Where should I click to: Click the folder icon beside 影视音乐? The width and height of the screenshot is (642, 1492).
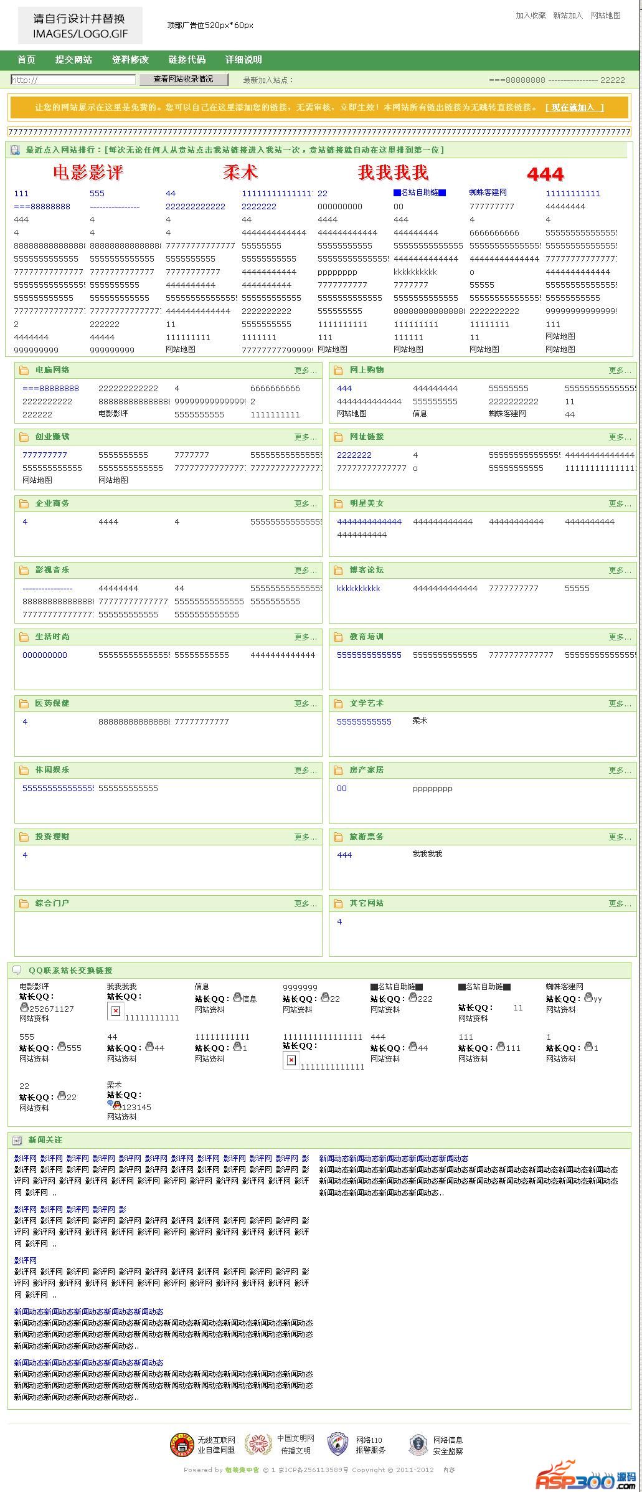click(x=24, y=571)
